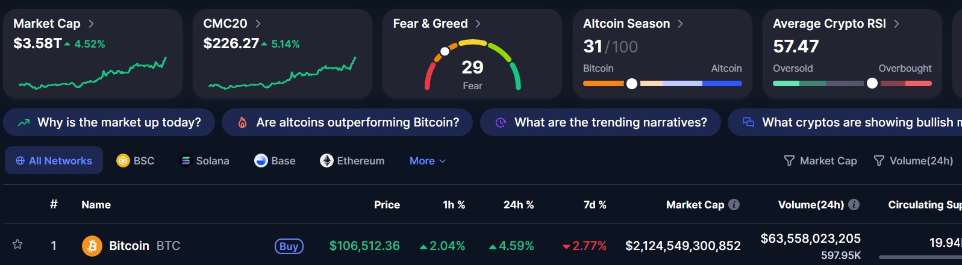Sort table by 24h % column

(518, 205)
